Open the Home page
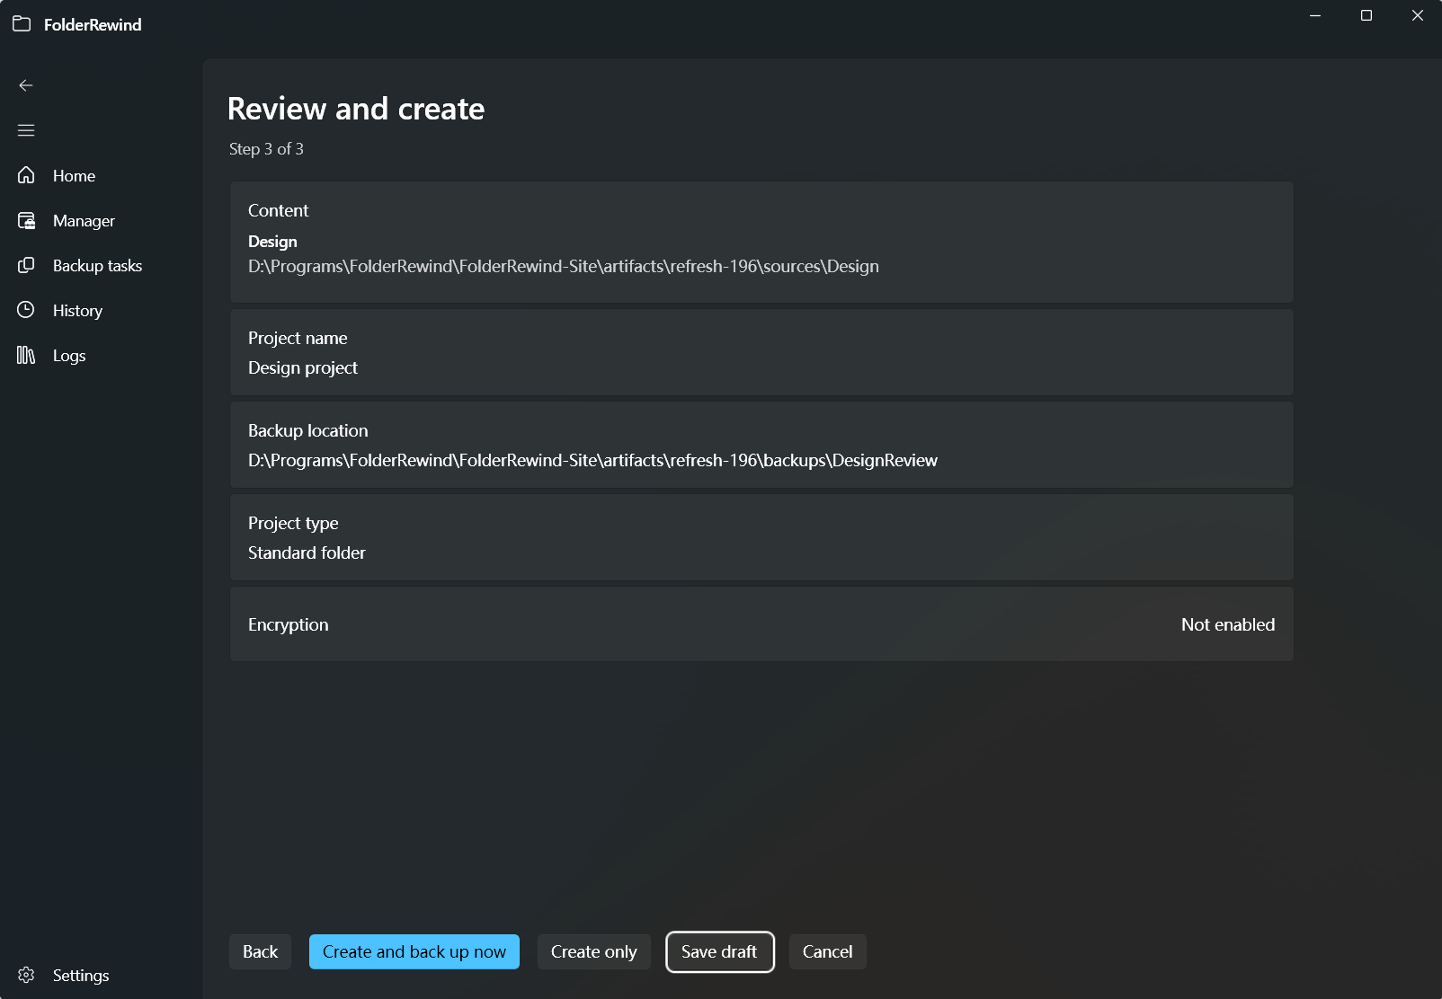This screenshot has height=999, width=1442. [x=101, y=176]
